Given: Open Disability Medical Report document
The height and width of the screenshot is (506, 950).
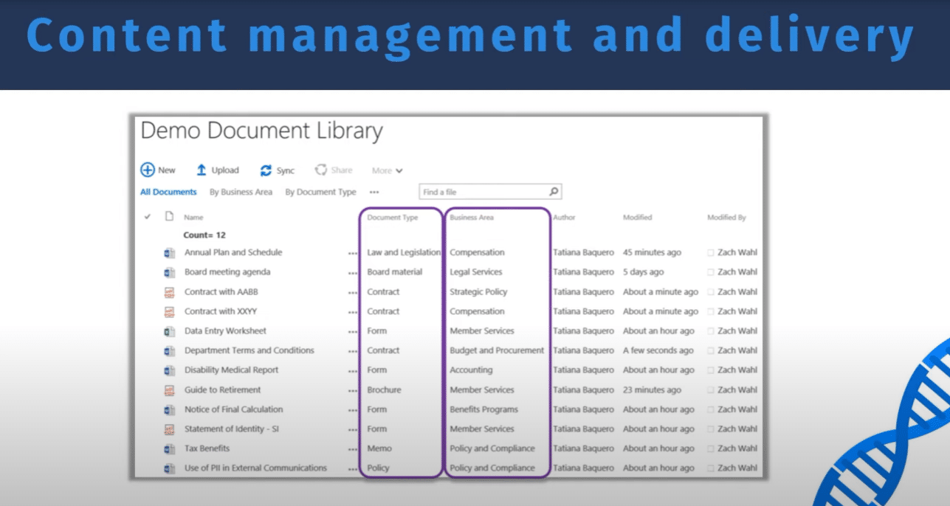Looking at the screenshot, I should [x=232, y=370].
